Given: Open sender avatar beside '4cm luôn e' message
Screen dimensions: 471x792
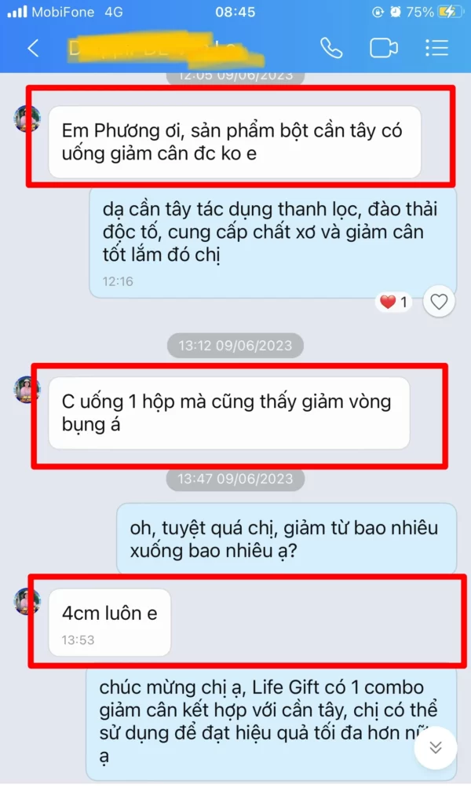Looking at the screenshot, I should (x=27, y=601).
